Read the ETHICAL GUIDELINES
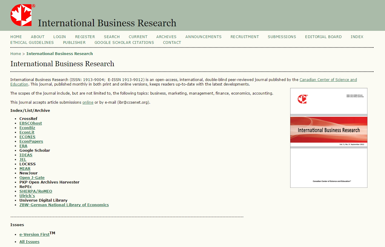Viewport: 385px width, 247px height. (x=32, y=43)
